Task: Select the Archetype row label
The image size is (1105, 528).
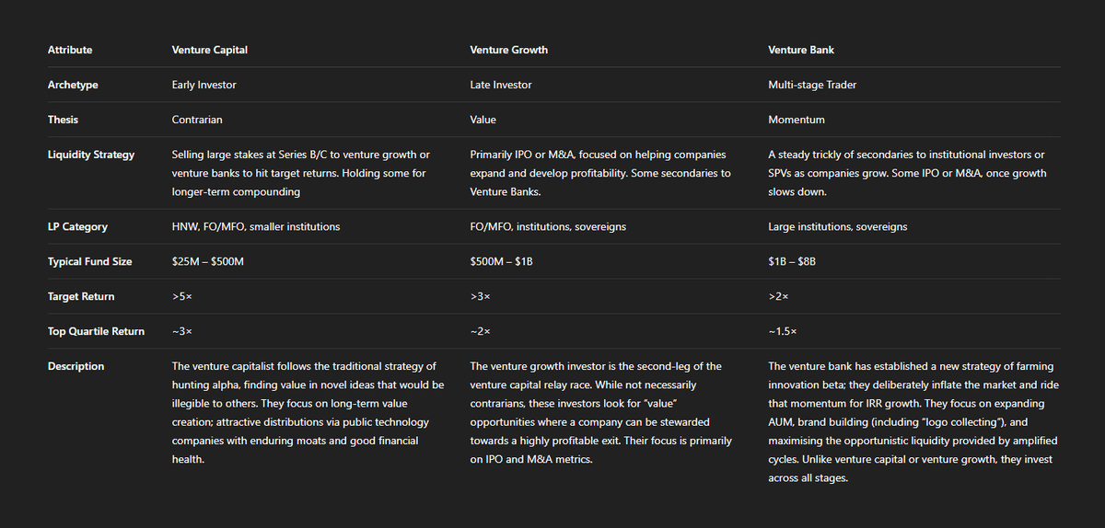Action: point(73,85)
